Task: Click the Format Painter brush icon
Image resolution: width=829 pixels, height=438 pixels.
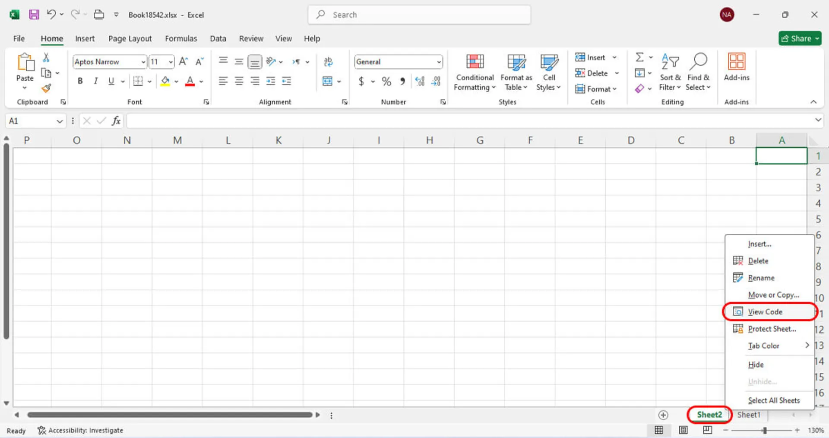Action: (x=46, y=89)
